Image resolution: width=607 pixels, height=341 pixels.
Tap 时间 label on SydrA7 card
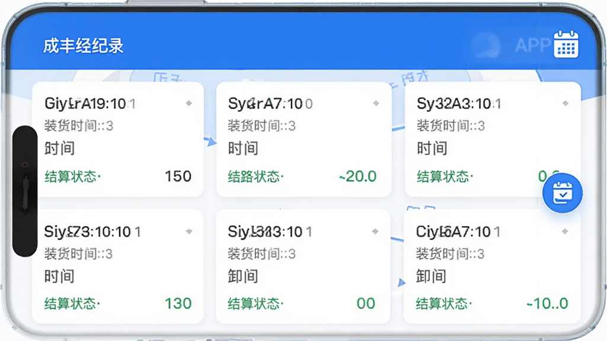[243, 149]
